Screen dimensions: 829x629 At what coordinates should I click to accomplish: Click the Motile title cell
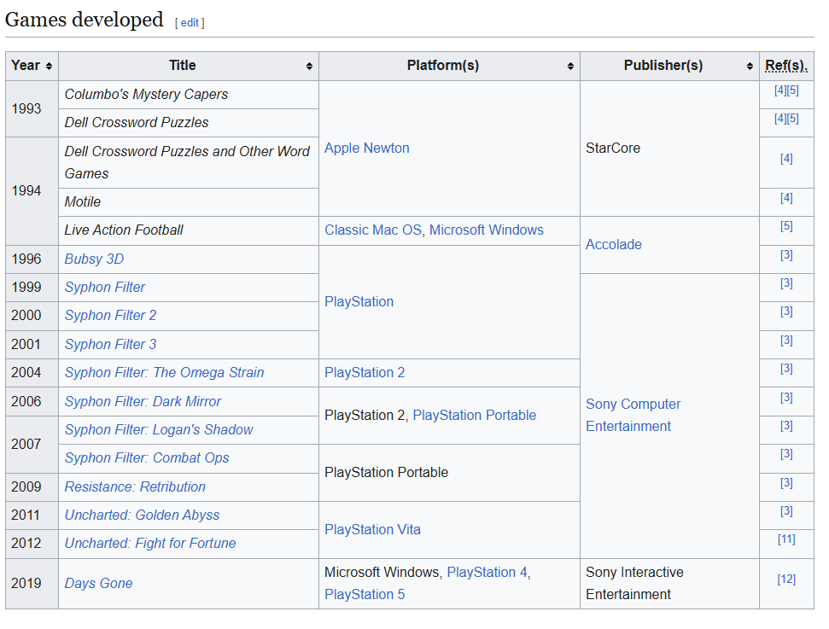[189, 202]
